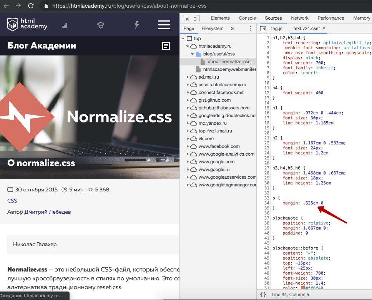
Task: Open the three-dot menu in Sources navigator
Action: (250, 29)
